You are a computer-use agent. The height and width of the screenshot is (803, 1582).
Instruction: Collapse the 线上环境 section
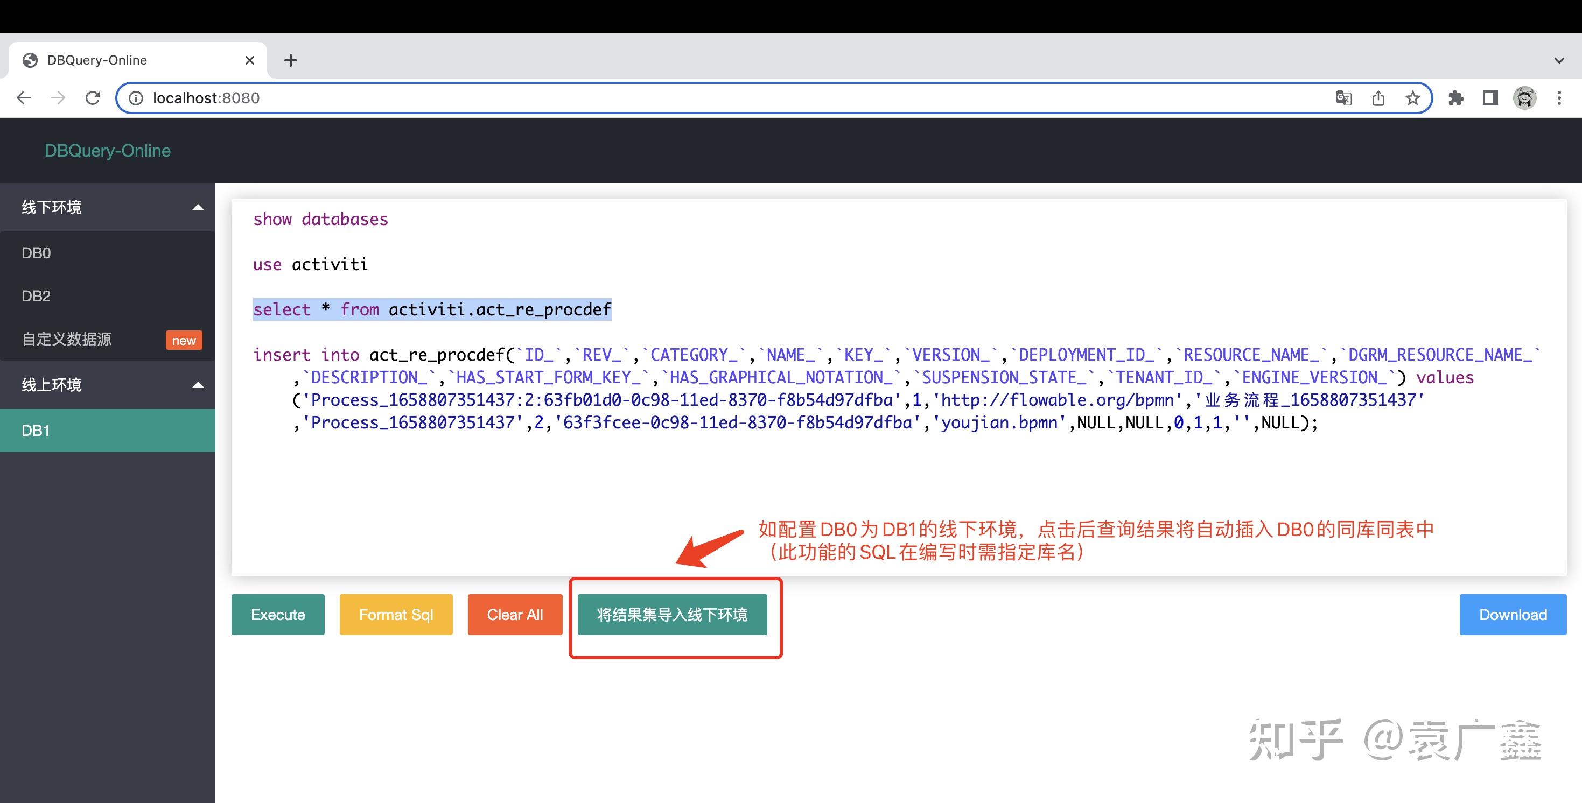coord(197,384)
